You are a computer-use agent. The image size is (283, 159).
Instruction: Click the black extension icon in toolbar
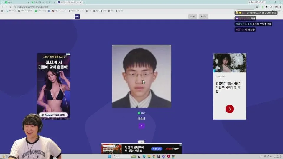pos(266,7)
